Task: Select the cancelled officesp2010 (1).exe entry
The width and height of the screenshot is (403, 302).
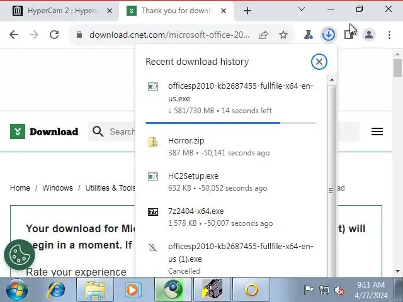Action: 230,258
